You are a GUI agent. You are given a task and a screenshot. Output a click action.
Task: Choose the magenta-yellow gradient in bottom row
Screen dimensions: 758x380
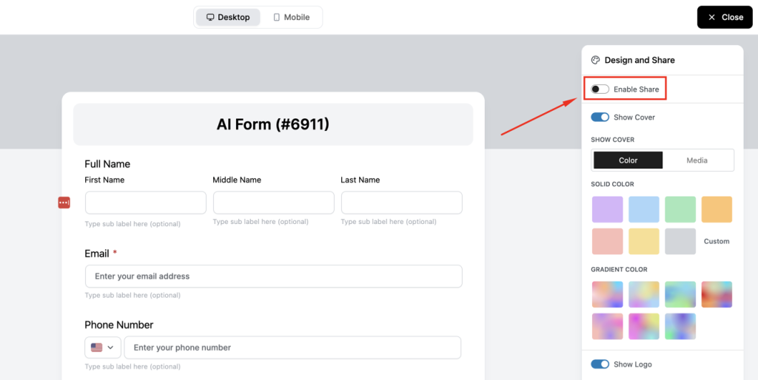coord(644,327)
